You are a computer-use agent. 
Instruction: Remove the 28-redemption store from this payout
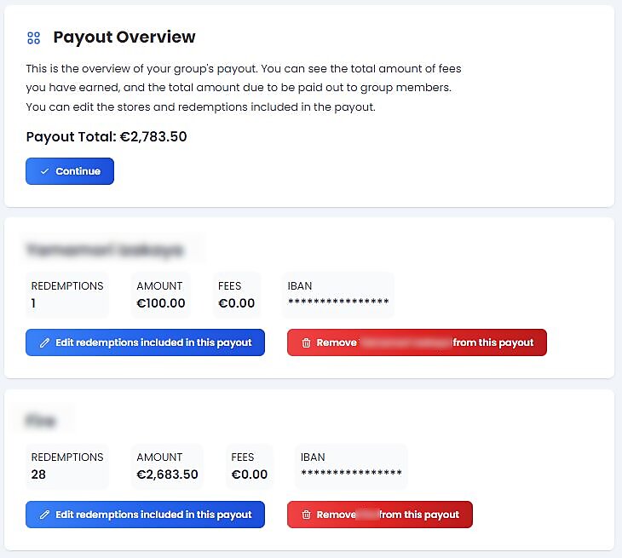pos(380,515)
